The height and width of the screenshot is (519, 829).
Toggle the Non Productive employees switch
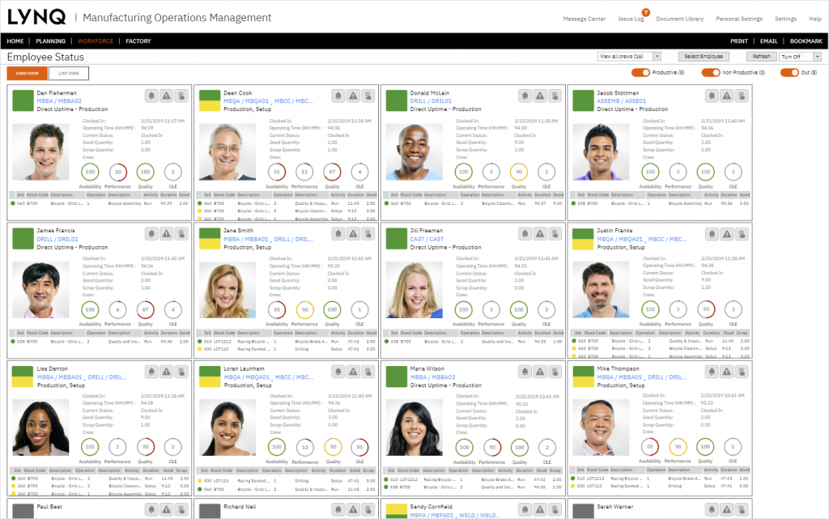point(711,72)
